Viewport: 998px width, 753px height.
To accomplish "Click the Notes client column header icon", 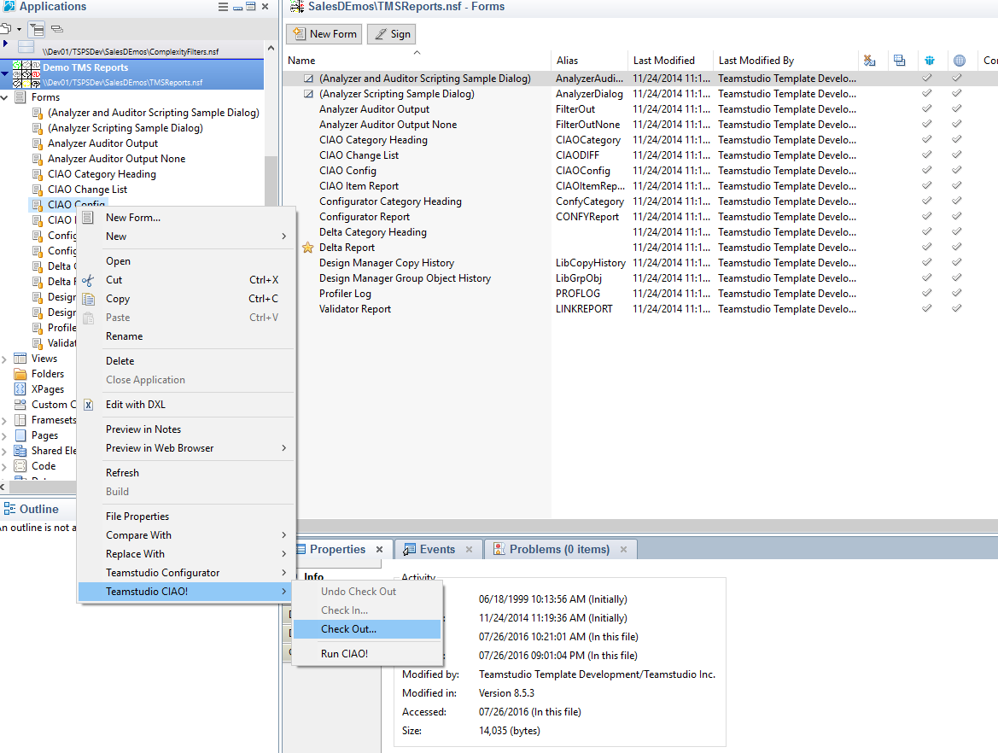I will [930, 61].
